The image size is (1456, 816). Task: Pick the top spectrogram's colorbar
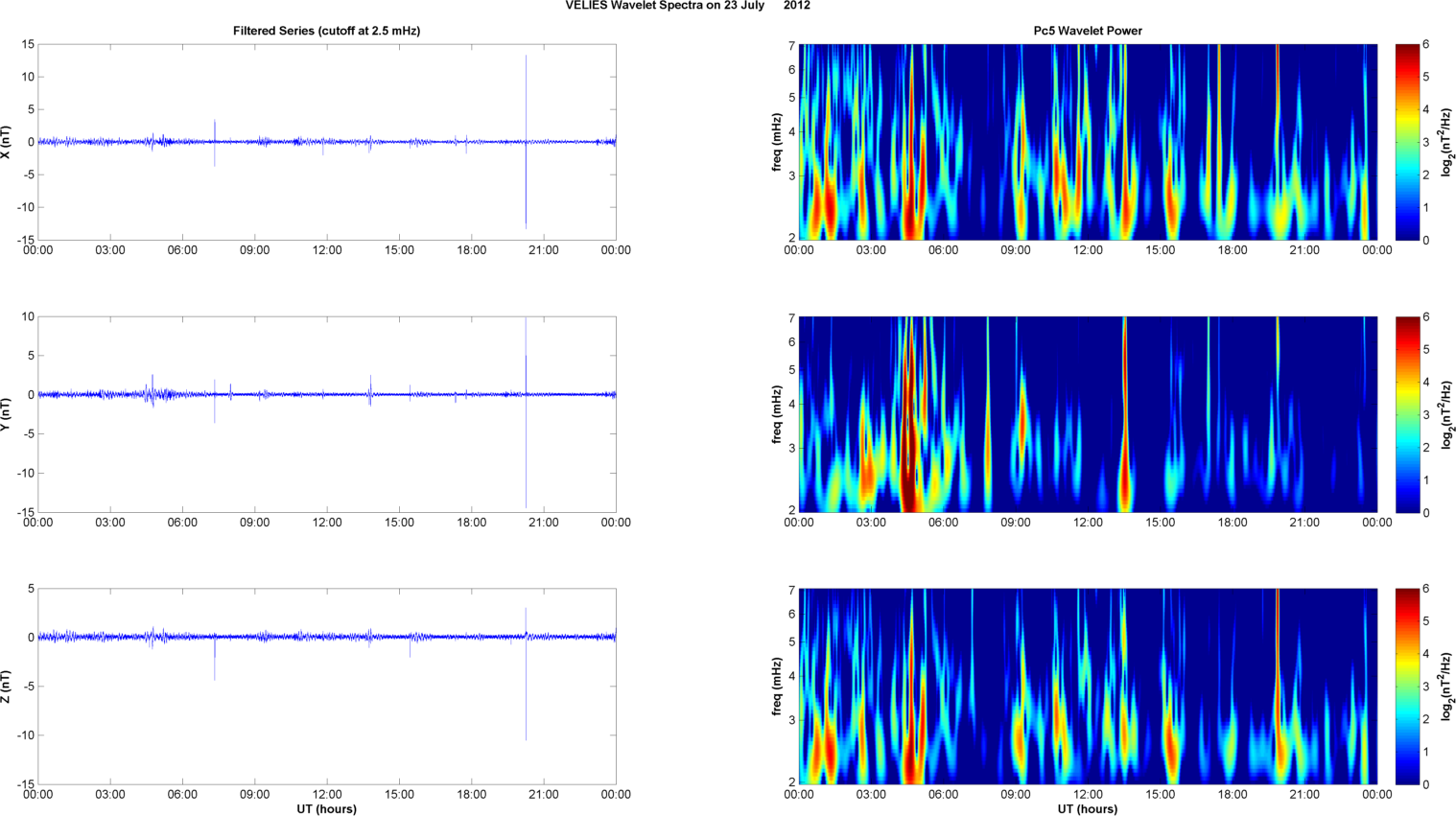pyautogui.click(x=1407, y=142)
